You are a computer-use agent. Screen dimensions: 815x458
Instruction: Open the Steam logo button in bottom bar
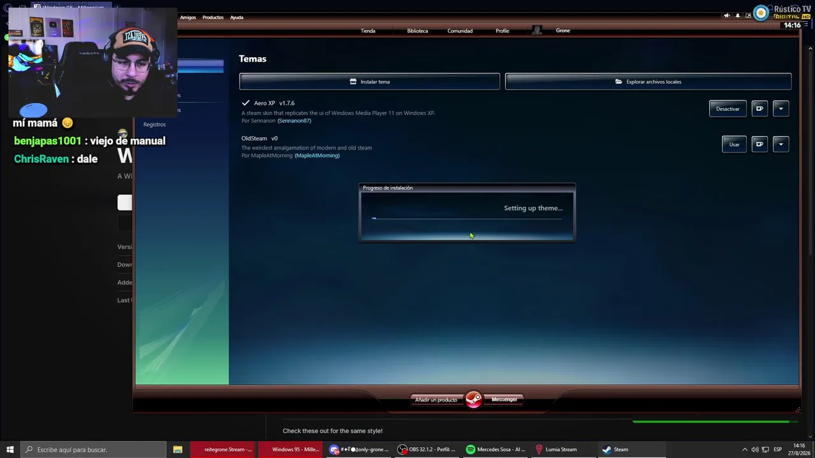pos(474,399)
